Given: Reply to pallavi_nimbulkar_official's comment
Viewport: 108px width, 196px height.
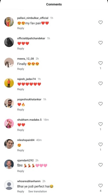Looking at the screenshot, I should coord(21,28).
